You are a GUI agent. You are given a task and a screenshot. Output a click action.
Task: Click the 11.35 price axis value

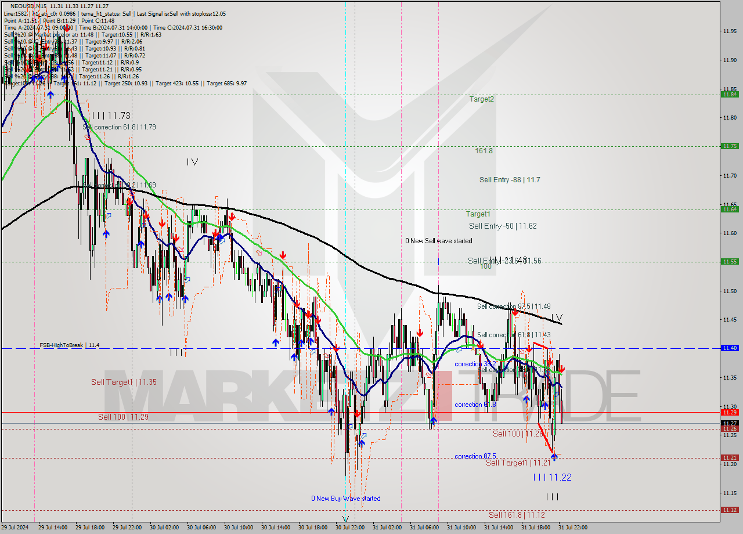729,377
